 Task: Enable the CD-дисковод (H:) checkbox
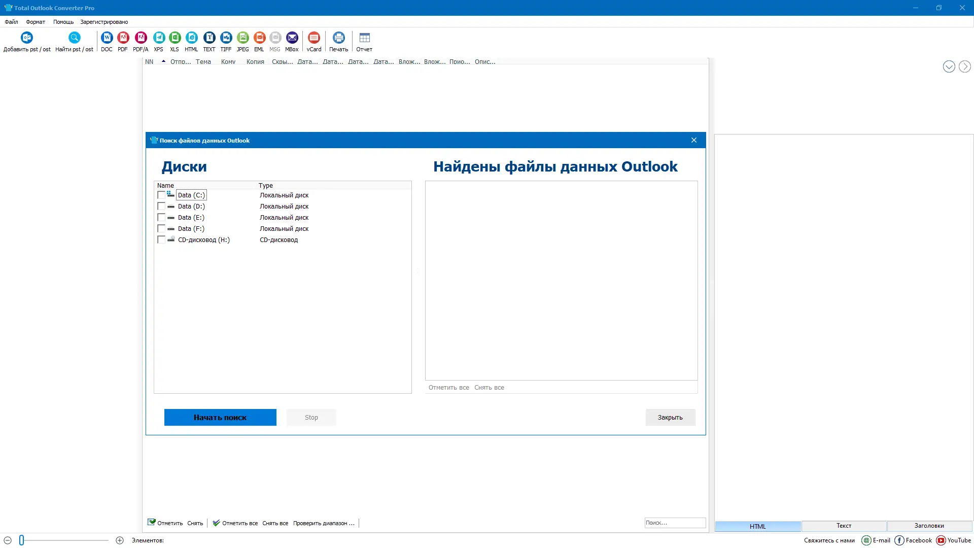[x=161, y=240]
